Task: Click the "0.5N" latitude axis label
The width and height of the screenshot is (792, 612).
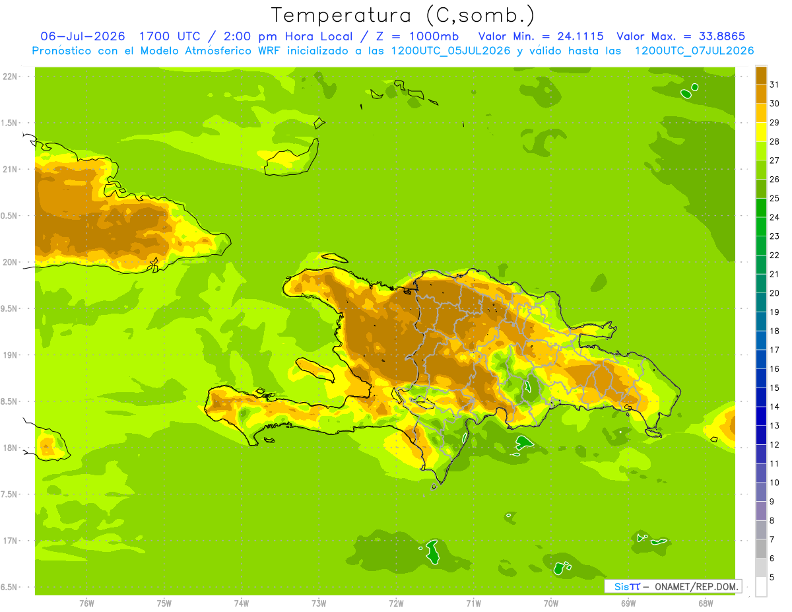Action: point(10,216)
